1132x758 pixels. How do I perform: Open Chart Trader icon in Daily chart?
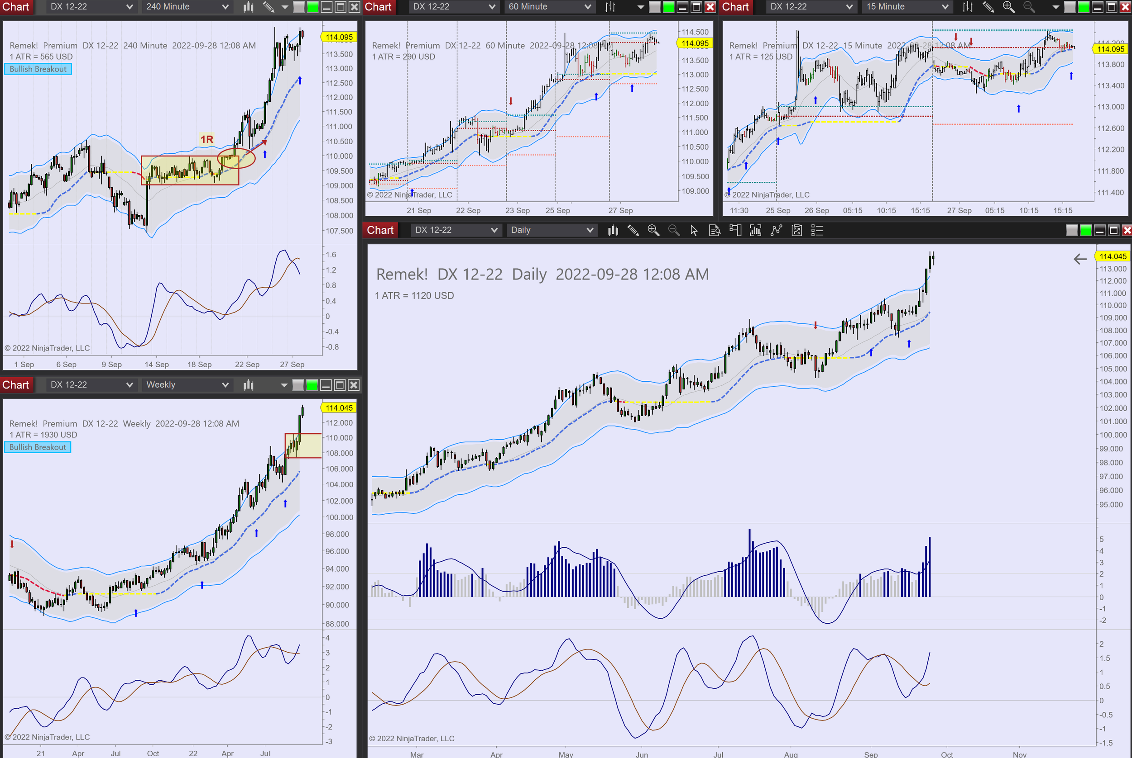coord(735,231)
